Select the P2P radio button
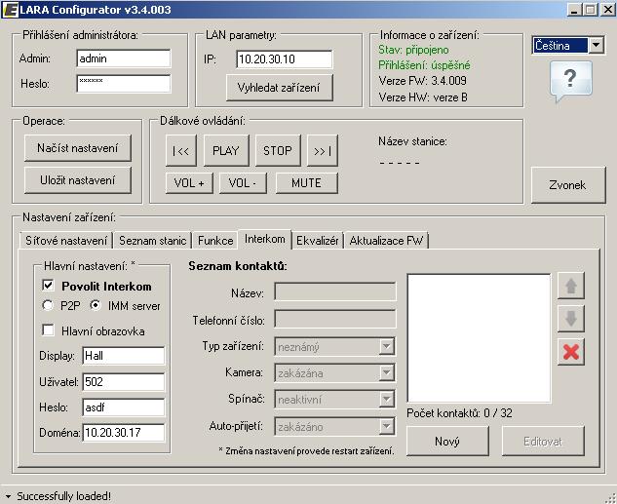617x504 pixels. click(x=48, y=306)
